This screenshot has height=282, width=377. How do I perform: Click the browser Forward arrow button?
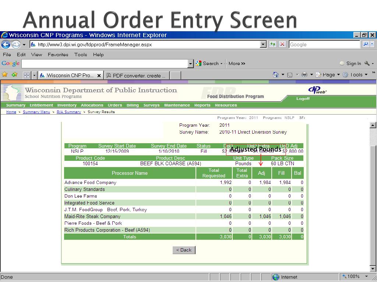(16, 44)
